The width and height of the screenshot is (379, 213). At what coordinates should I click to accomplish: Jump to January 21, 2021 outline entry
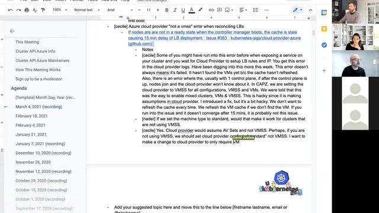[31, 134]
